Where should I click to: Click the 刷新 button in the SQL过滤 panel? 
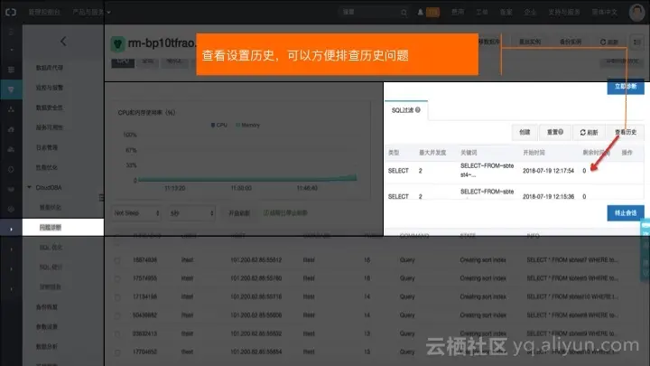[589, 132]
